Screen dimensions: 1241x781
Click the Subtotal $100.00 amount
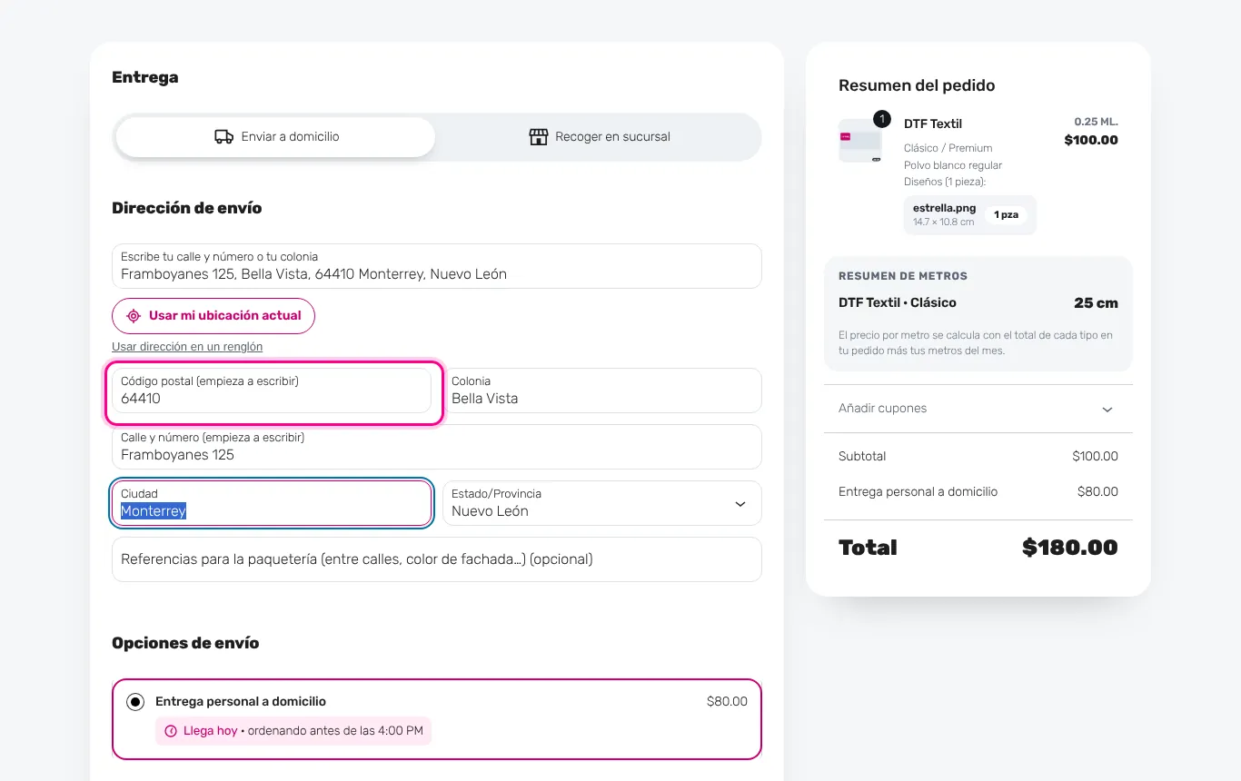(1095, 457)
